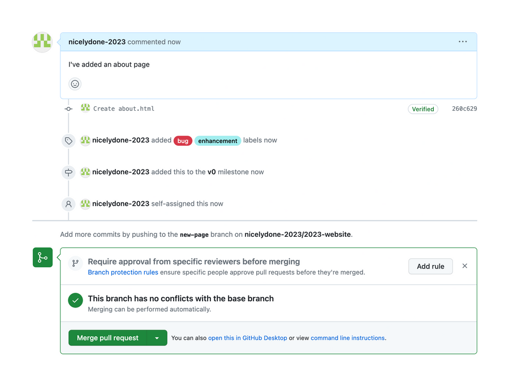509x386 pixels.
Task: Select the enhancement label
Action: coord(218,140)
